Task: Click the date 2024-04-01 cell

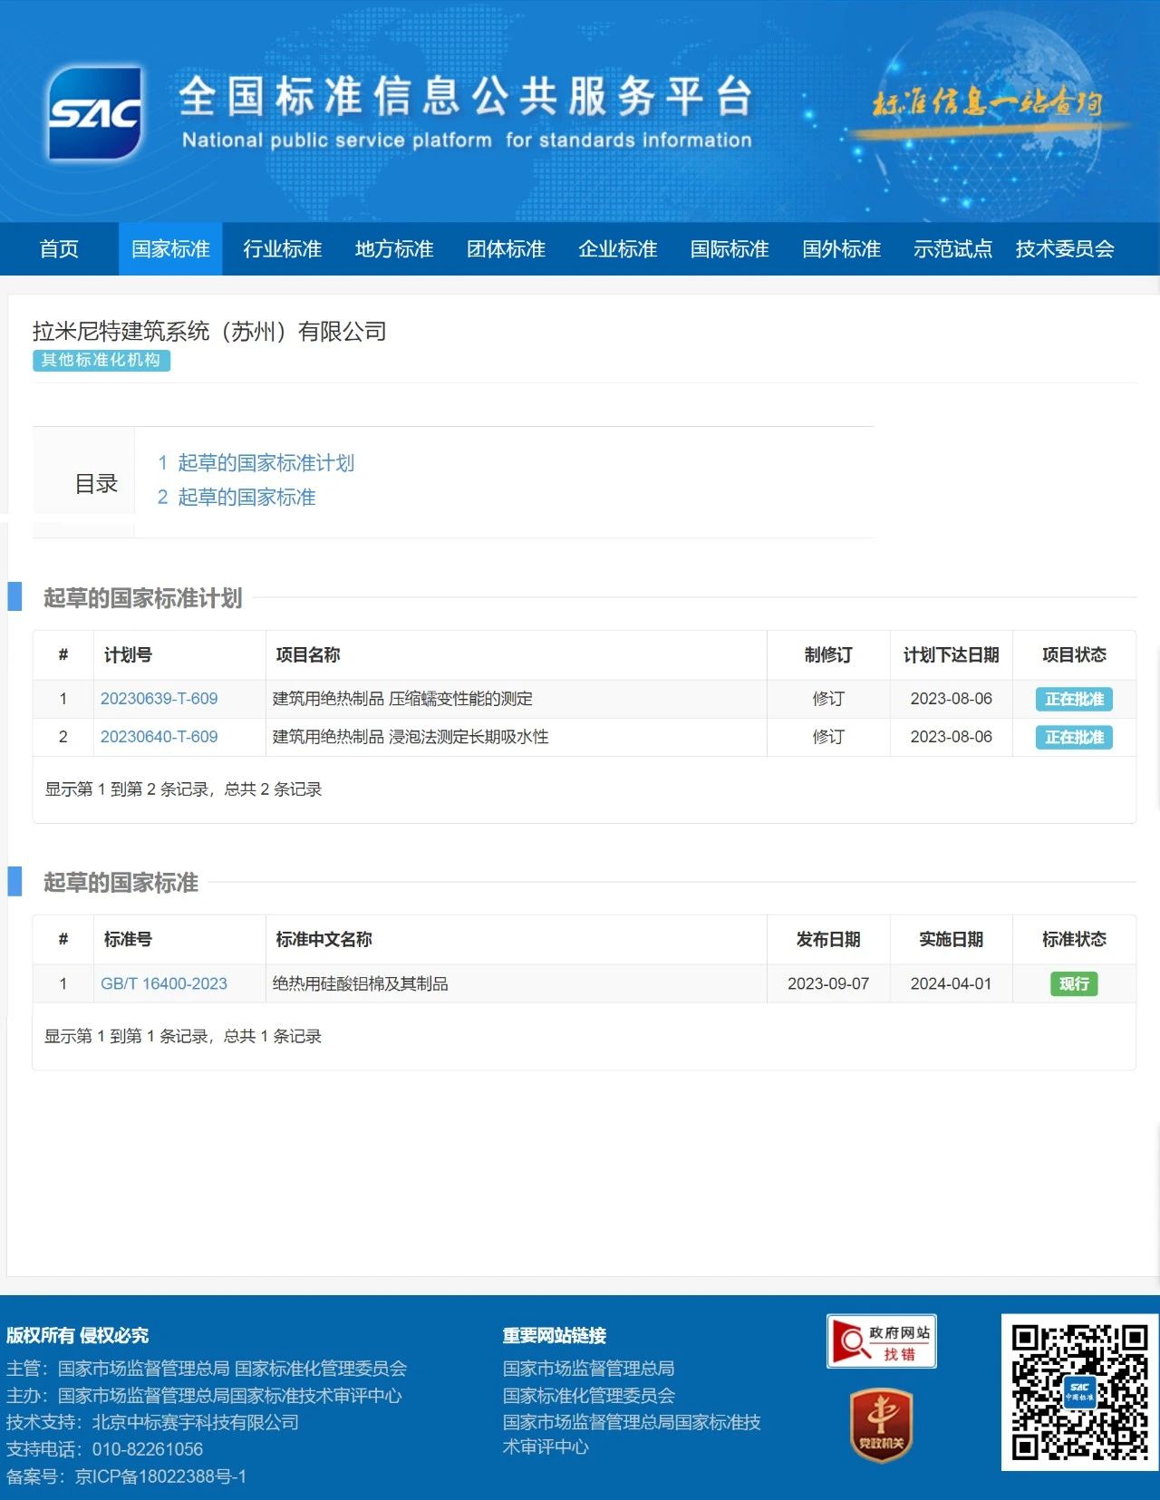Action: 951,983
